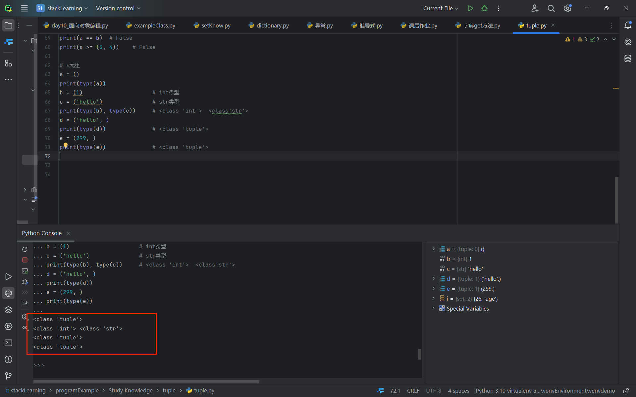Screen dimensions: 636x397
Task: Open the Current File run configuration dropdown
Action: 441,8
